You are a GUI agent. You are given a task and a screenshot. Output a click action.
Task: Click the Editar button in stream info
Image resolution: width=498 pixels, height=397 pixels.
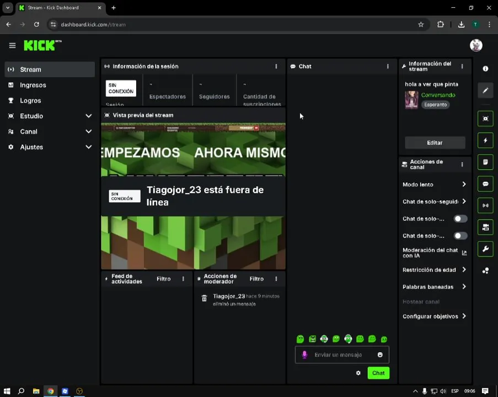coord(435,143)
